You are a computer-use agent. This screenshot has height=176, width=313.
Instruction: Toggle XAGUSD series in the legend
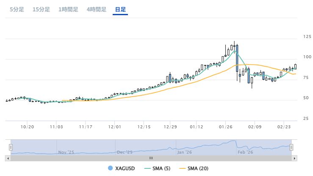(122, 168)
